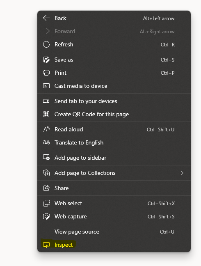
Task: Choose Create QR Code for this page
Action: click(x=114, y=114)
